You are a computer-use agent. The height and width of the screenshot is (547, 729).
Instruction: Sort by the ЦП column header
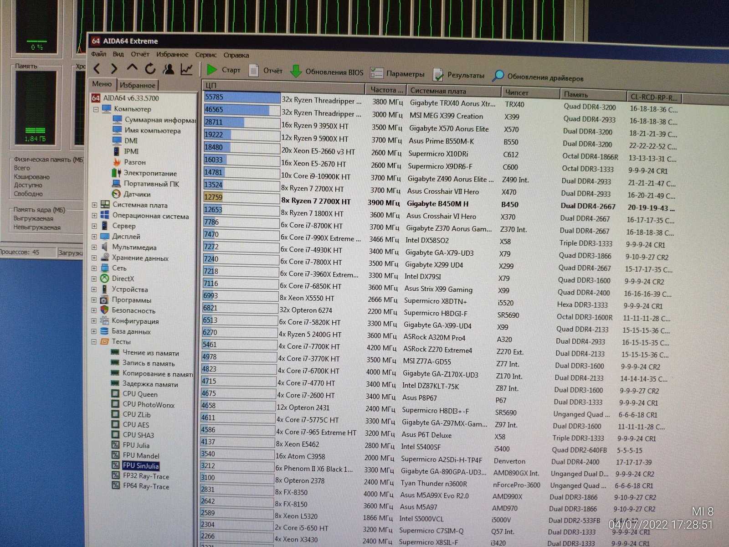point(283,86)
